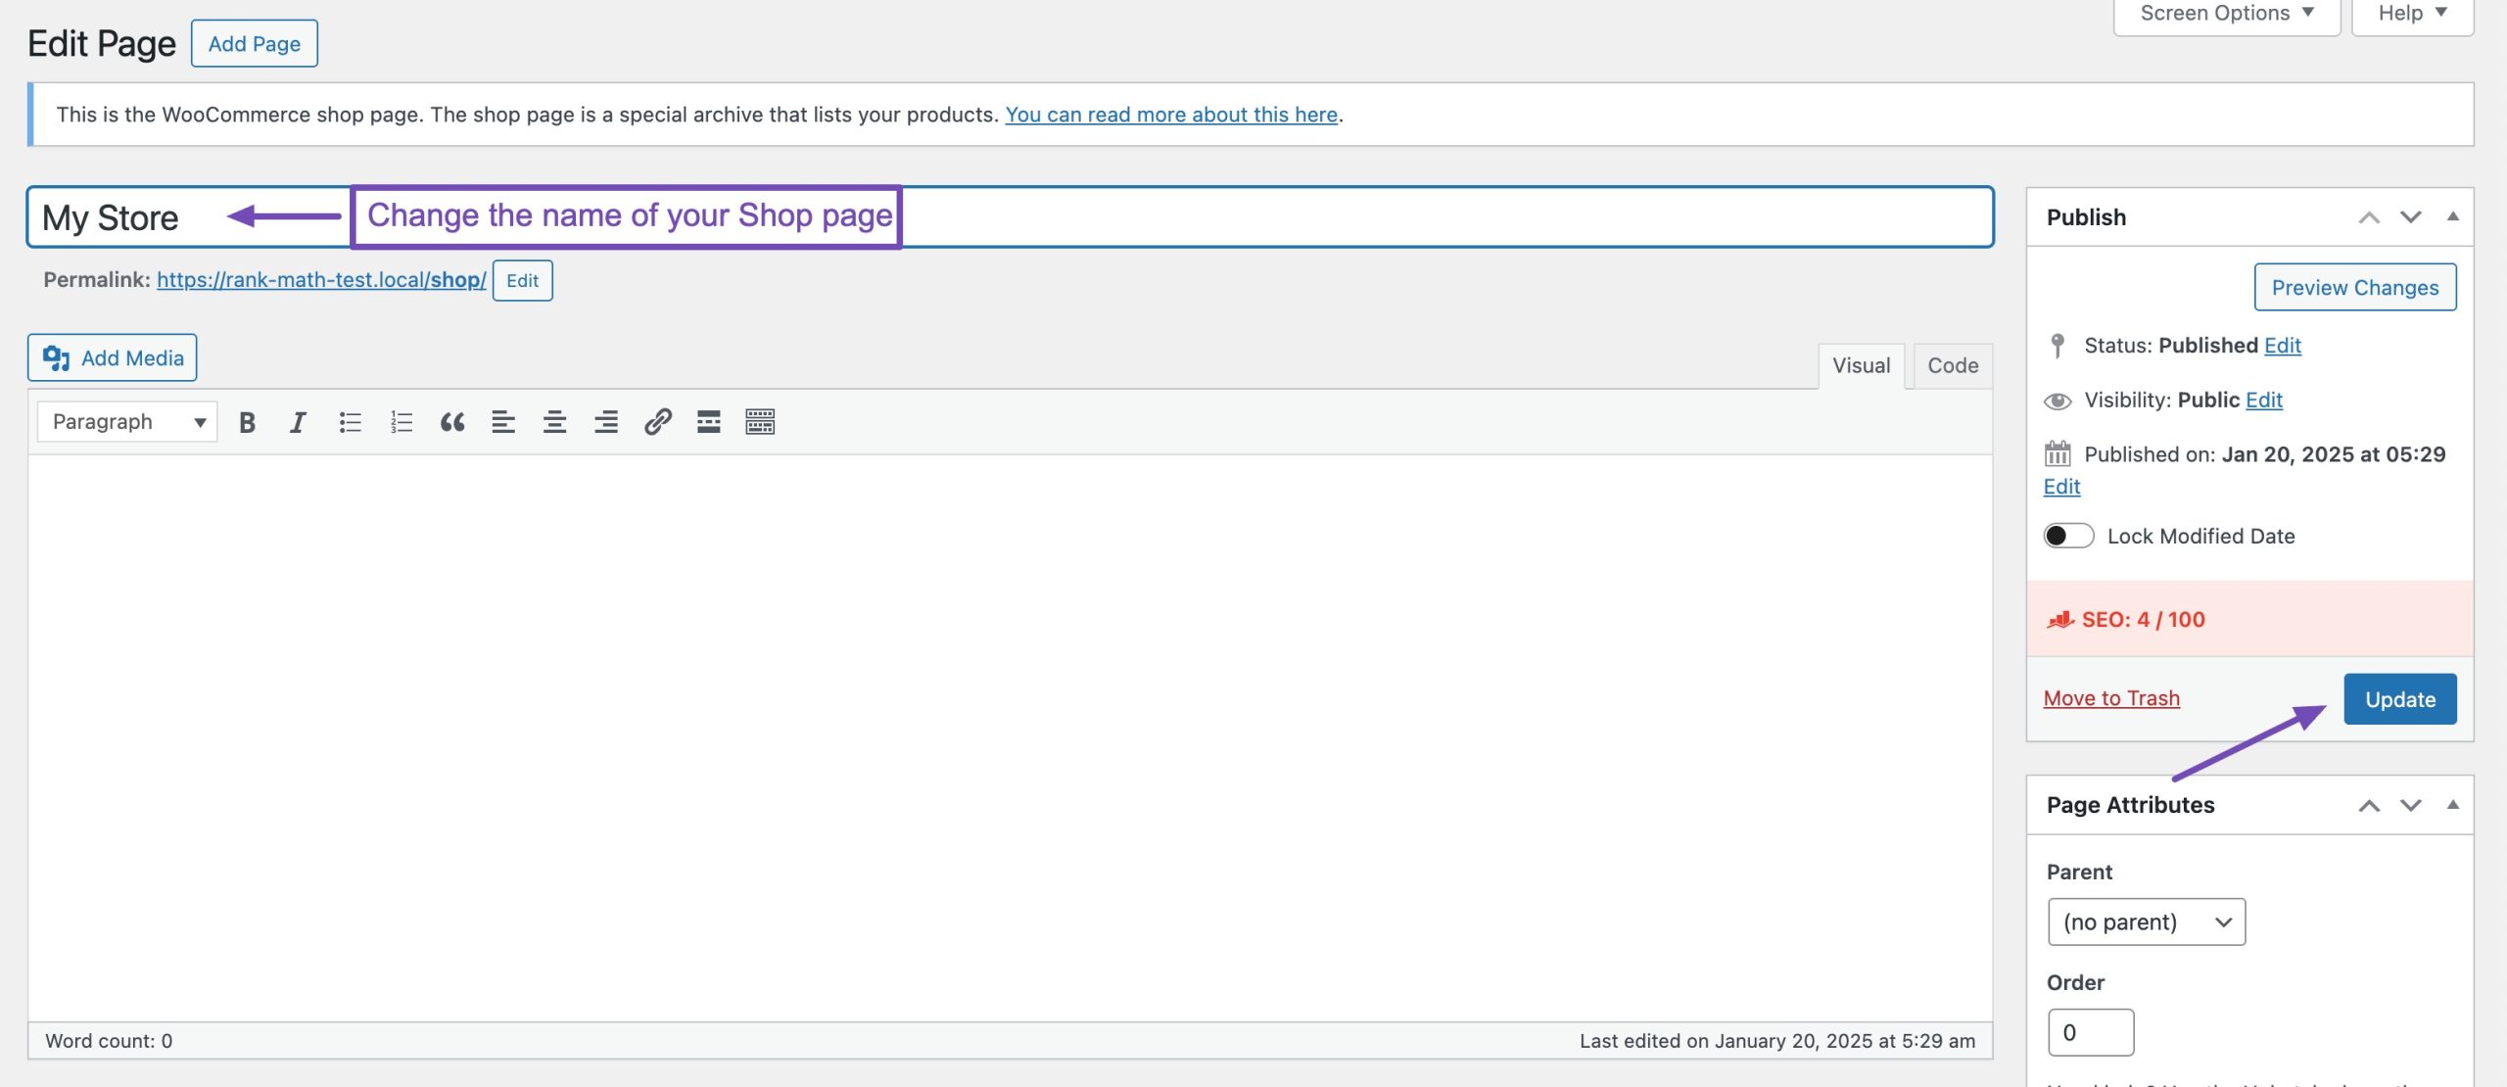This screenshot has height=1087, width=2507.
Task: Switch to the Visual editor tab
Action: click(1861, 365)
